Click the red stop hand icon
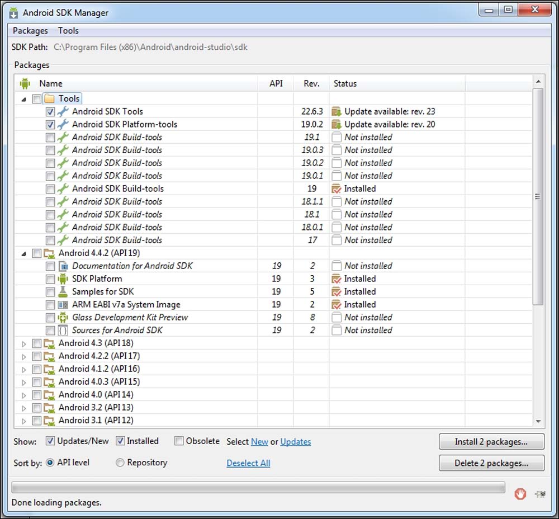Screen dimensions: 559x519 [520, 493]
